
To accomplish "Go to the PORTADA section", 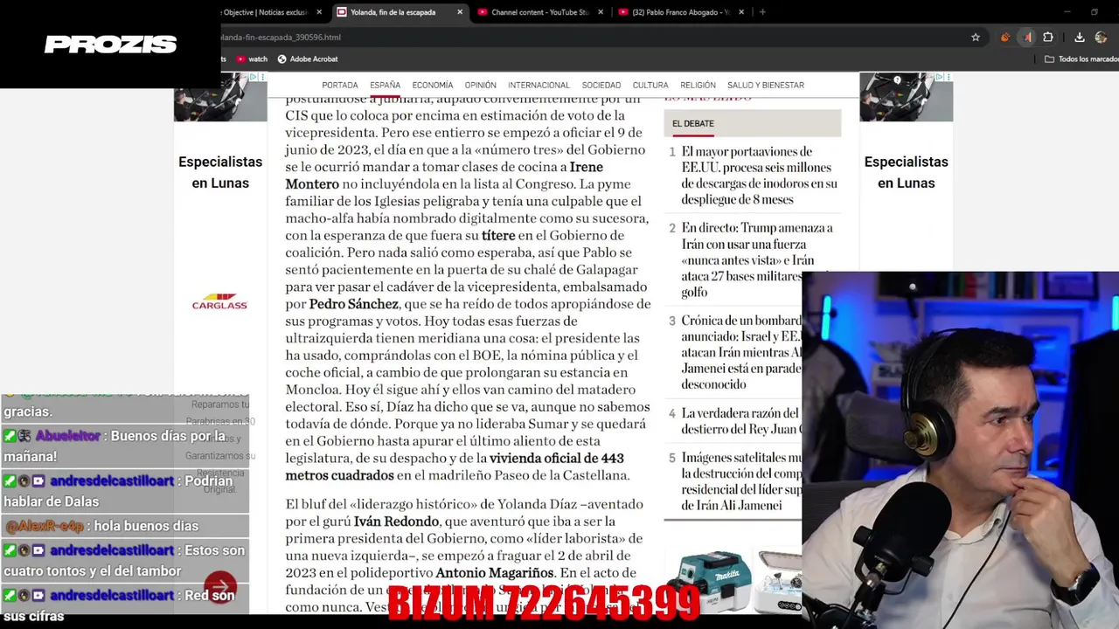I will click(x=340, y=86).
